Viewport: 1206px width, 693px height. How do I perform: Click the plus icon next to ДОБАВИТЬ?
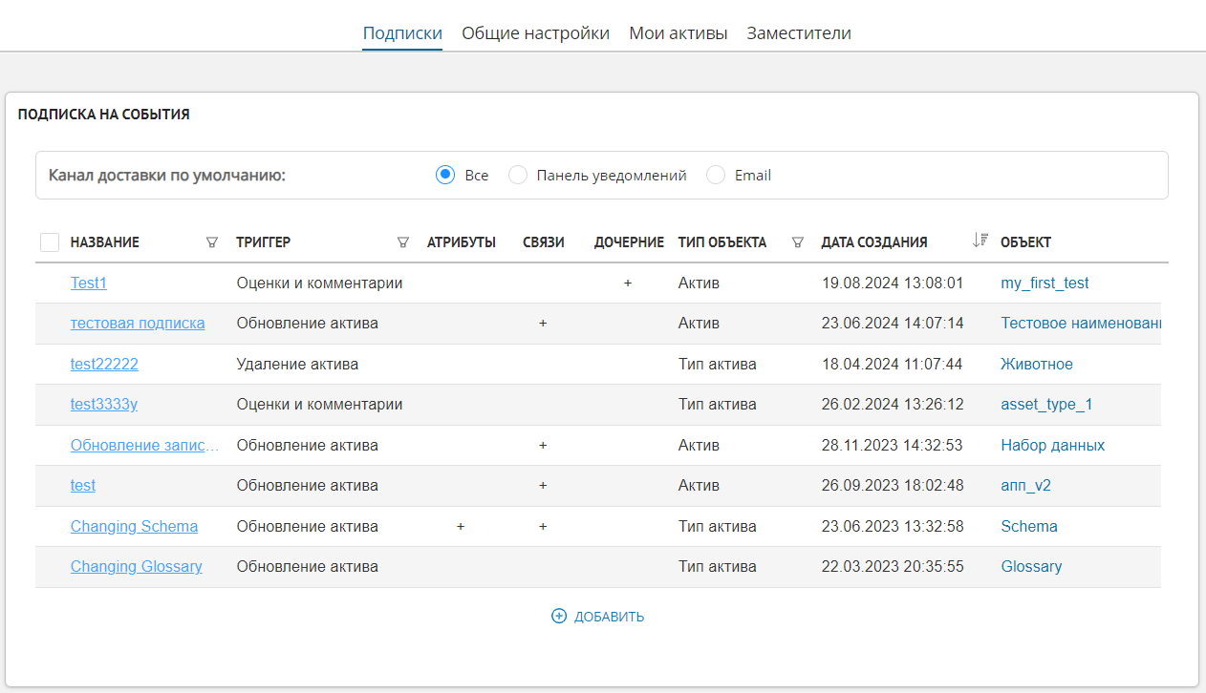click(x=558, y=616)
